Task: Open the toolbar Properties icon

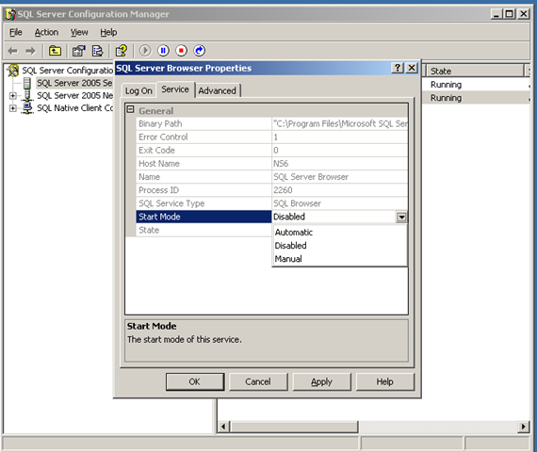Action: tap(78, 51)
